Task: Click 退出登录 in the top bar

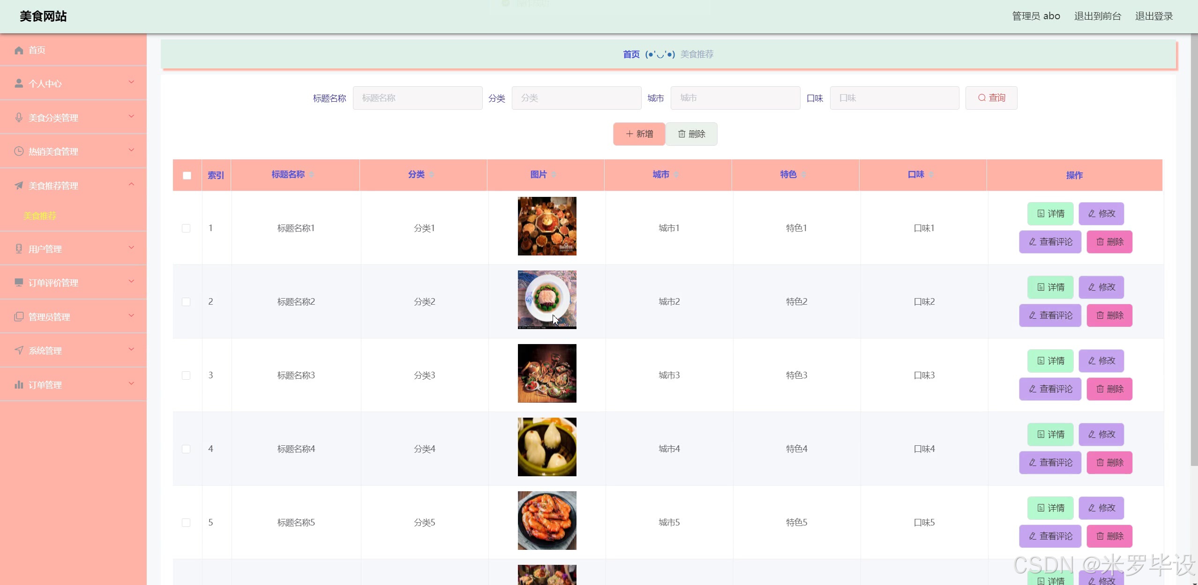Action: (1153, 16)
